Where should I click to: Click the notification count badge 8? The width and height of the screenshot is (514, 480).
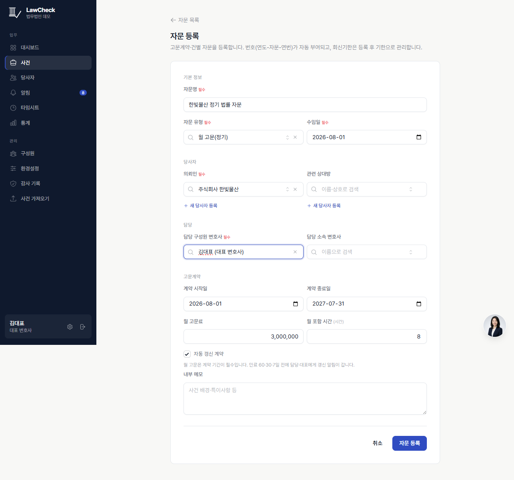pos(83,93)
